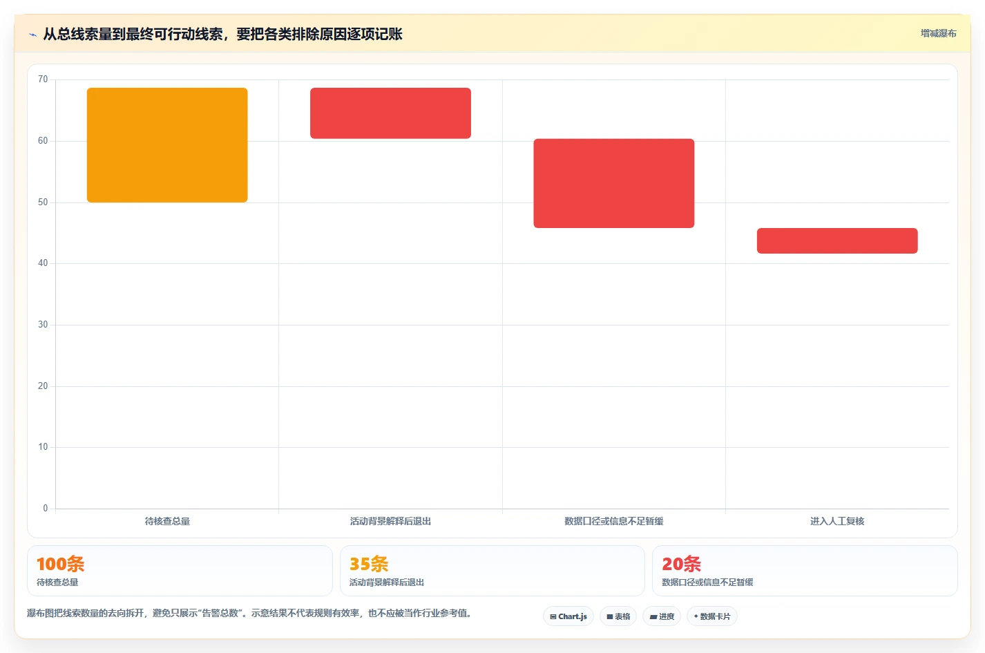Click x-axis label 待核查总量
This screenshot has height=653, width=985.
coord(167,521)
